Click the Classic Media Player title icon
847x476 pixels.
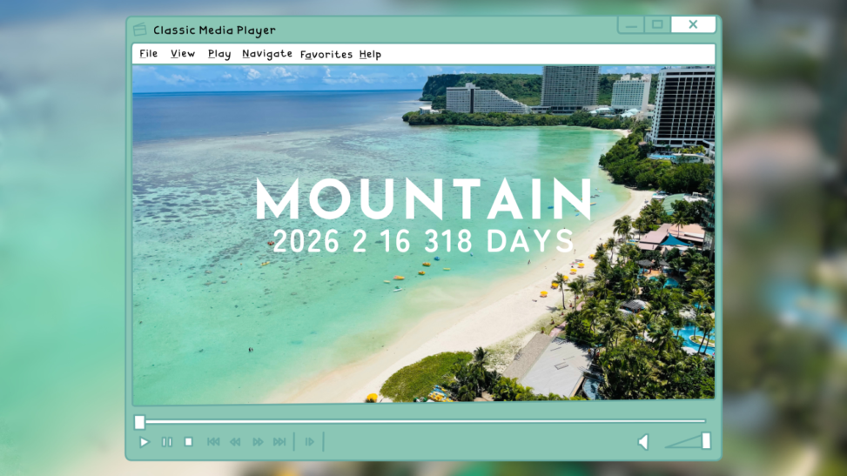click(x=140, y=30)
